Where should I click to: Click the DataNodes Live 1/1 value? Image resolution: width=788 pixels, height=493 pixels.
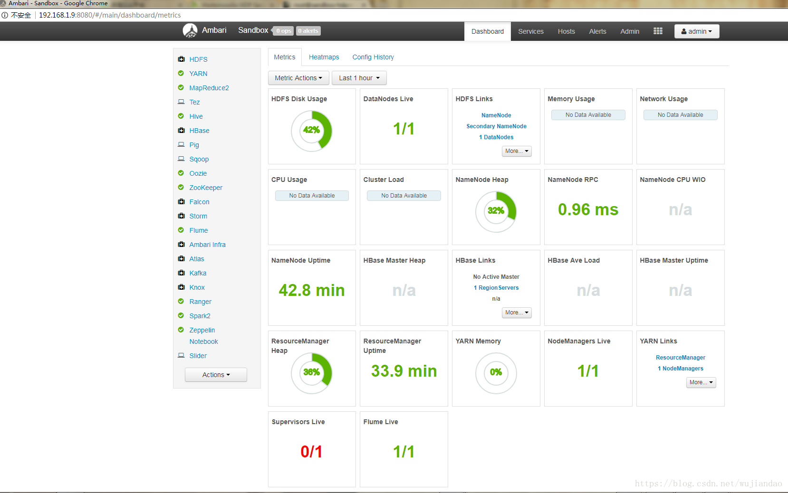(x=404, y=129)
